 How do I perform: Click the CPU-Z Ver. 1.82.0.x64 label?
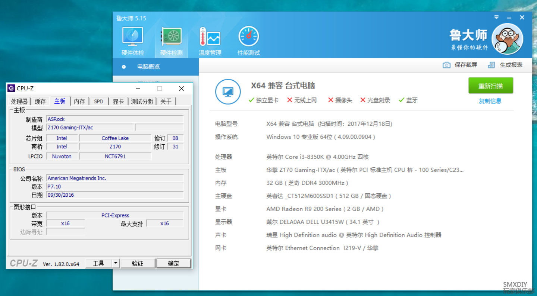(x=61, y=264)
